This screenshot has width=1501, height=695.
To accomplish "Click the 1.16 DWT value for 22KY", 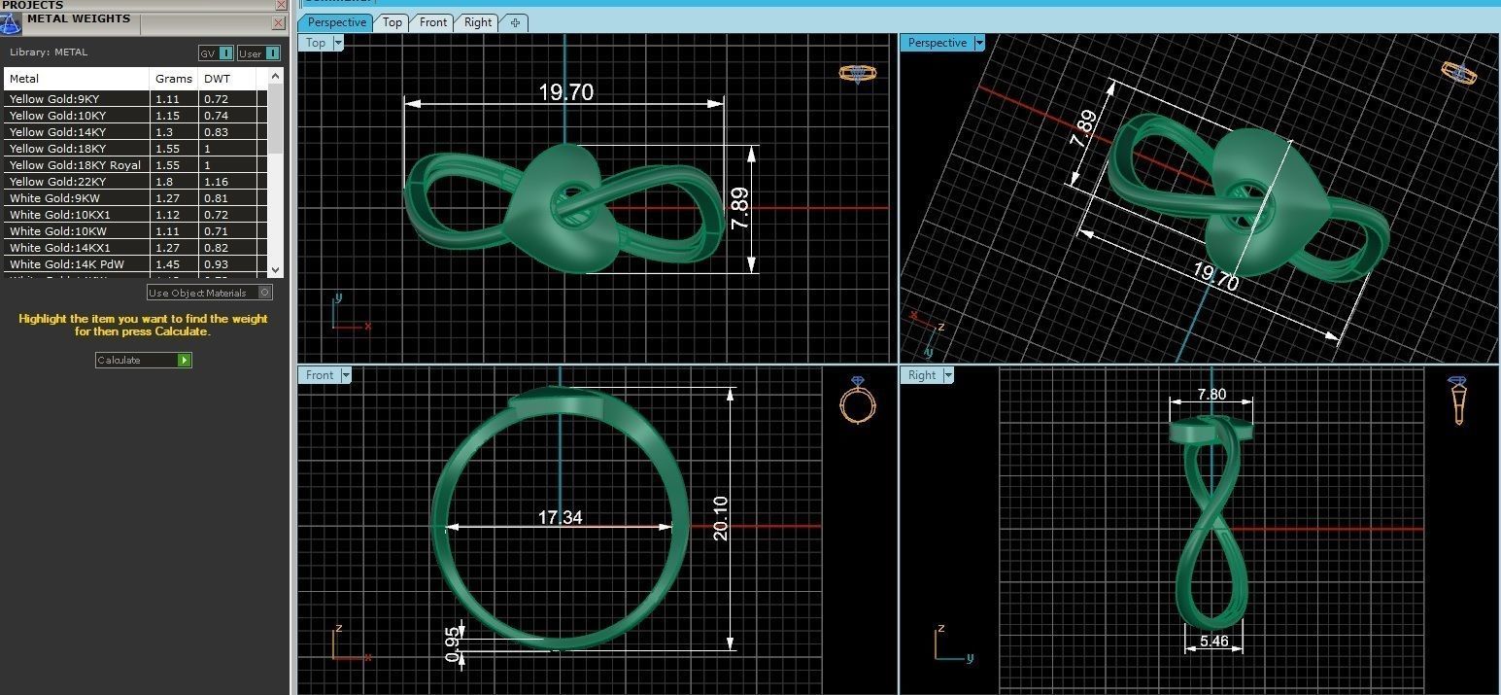I will pyautogui.click(x=216, y=182).
